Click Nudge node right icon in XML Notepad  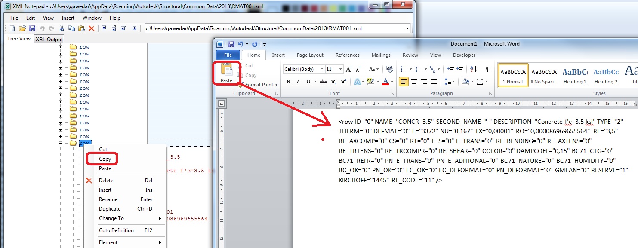(x=133, y=28)
